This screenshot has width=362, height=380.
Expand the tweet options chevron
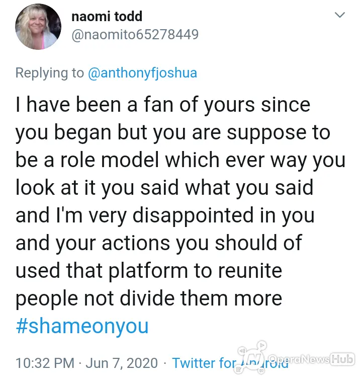coord(340,15)
